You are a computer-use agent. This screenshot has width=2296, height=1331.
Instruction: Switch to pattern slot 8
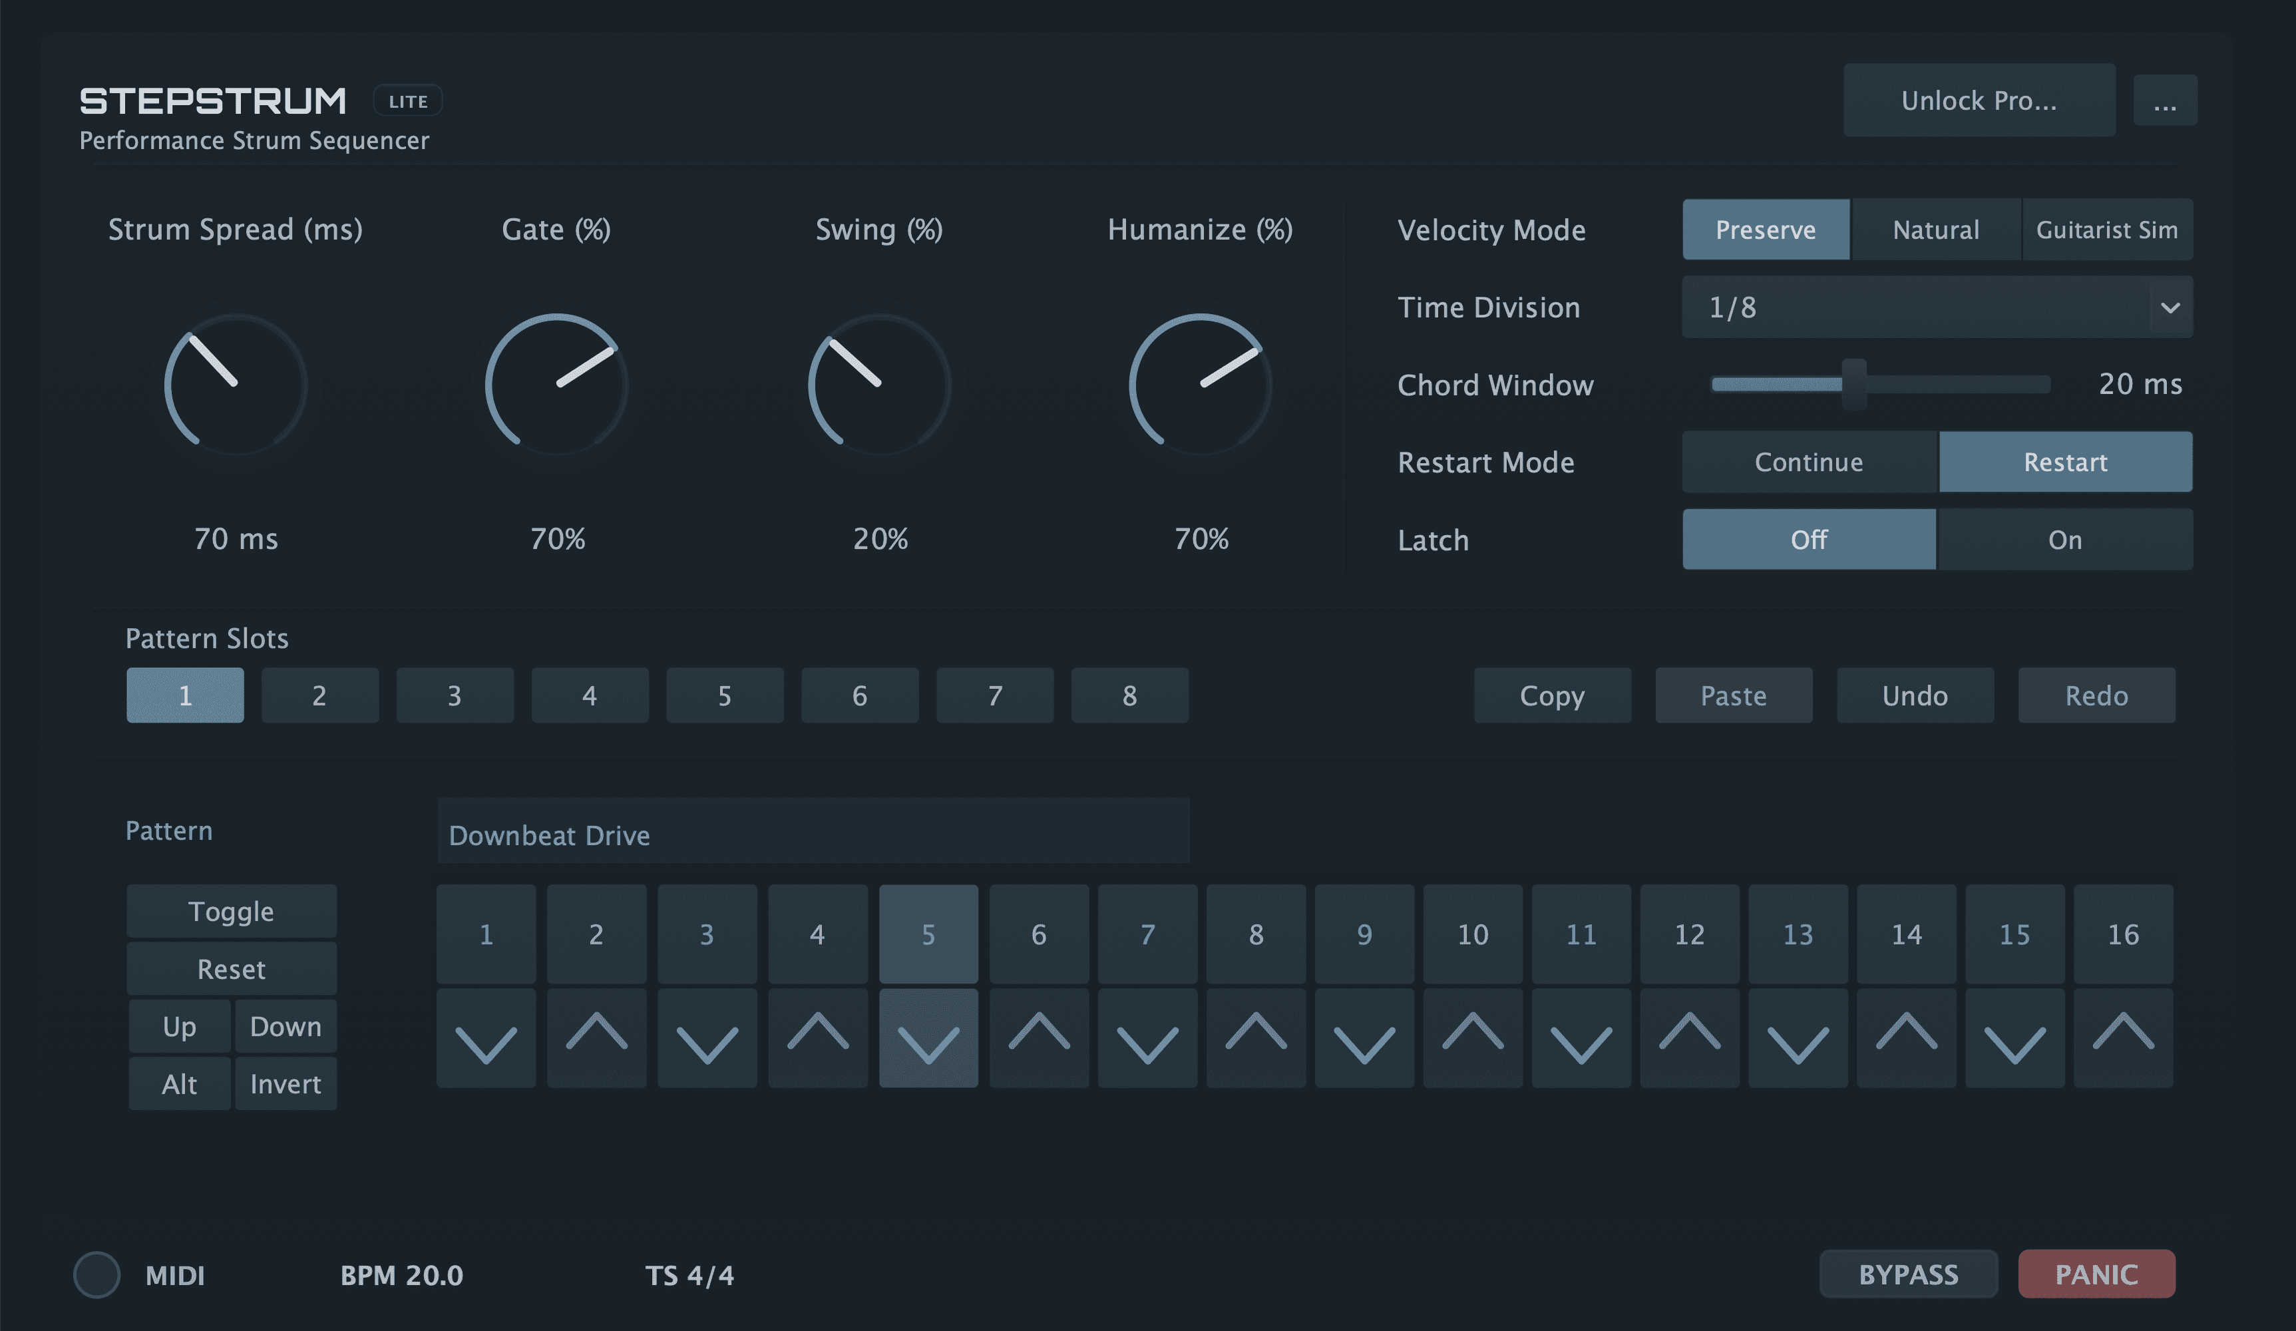point(1130,695)
